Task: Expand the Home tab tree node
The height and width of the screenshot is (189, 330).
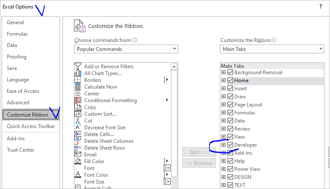Action: [x=224, y=81]
